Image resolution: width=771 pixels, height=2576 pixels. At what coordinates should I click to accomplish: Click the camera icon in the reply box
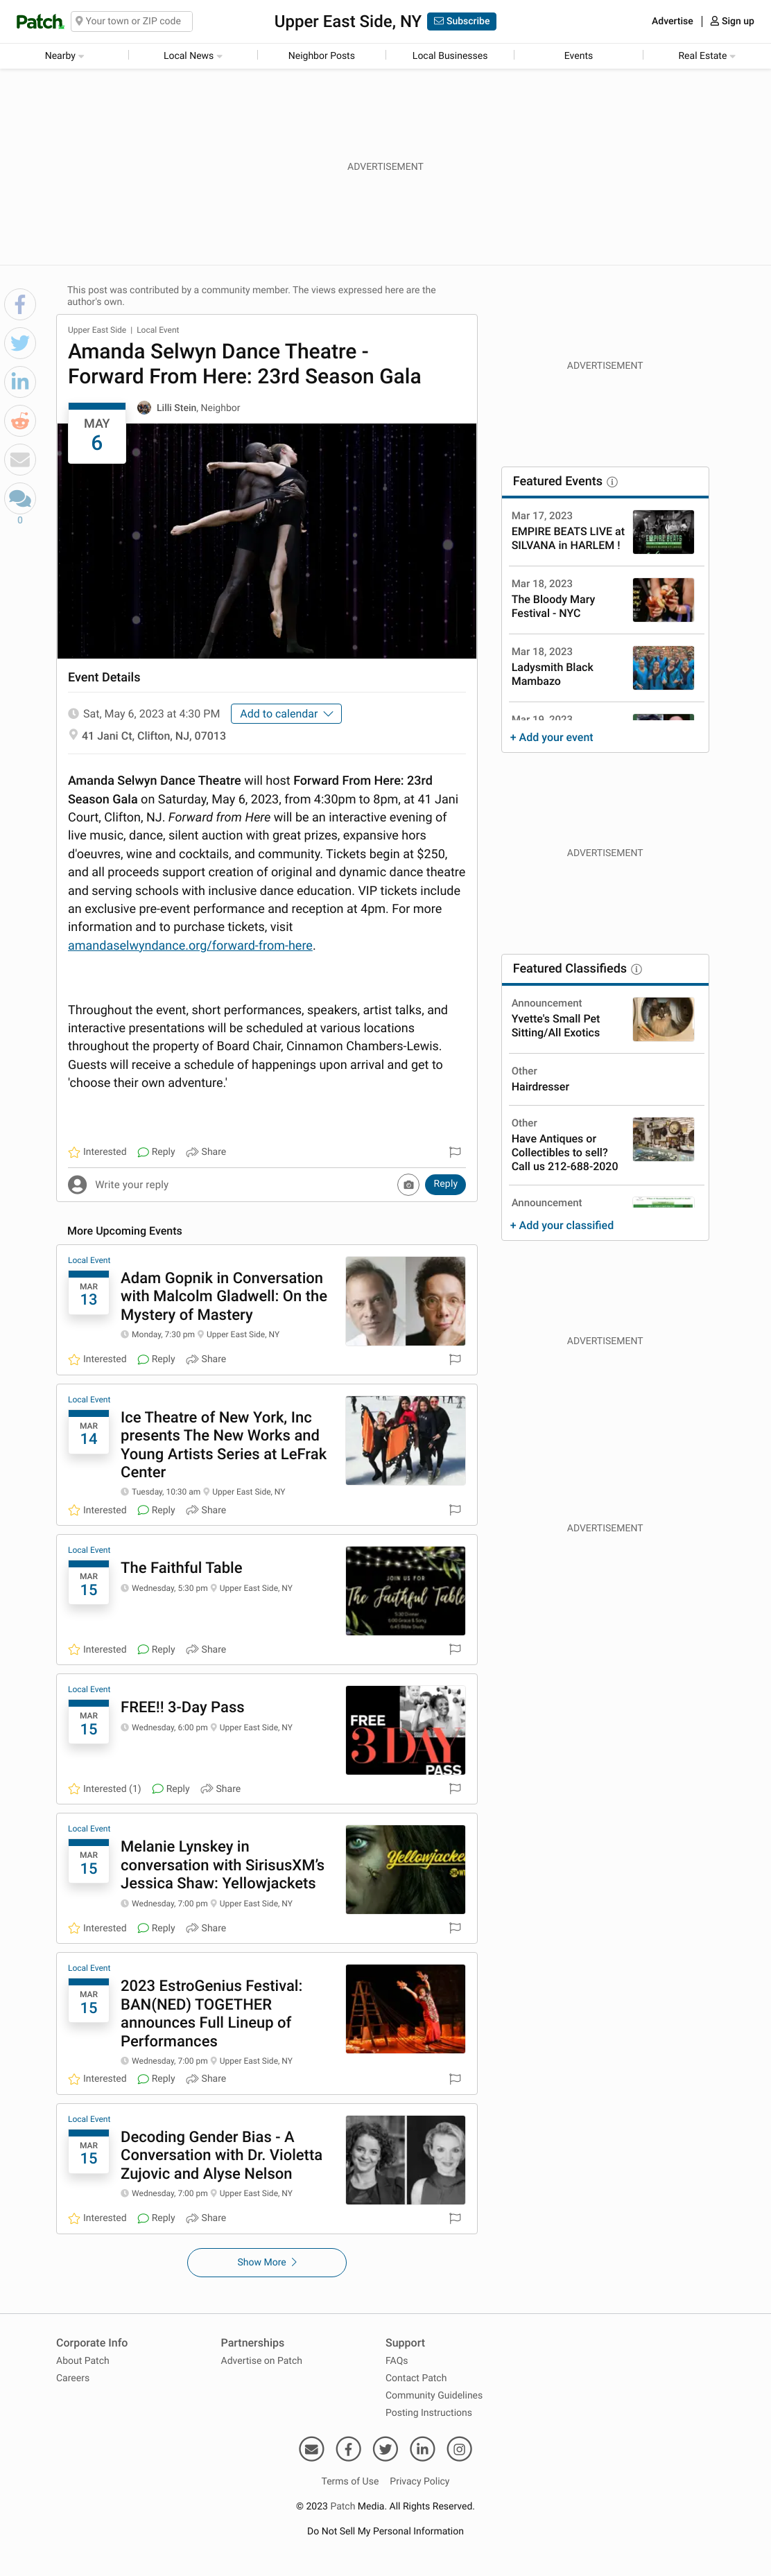click(408, 1185)
